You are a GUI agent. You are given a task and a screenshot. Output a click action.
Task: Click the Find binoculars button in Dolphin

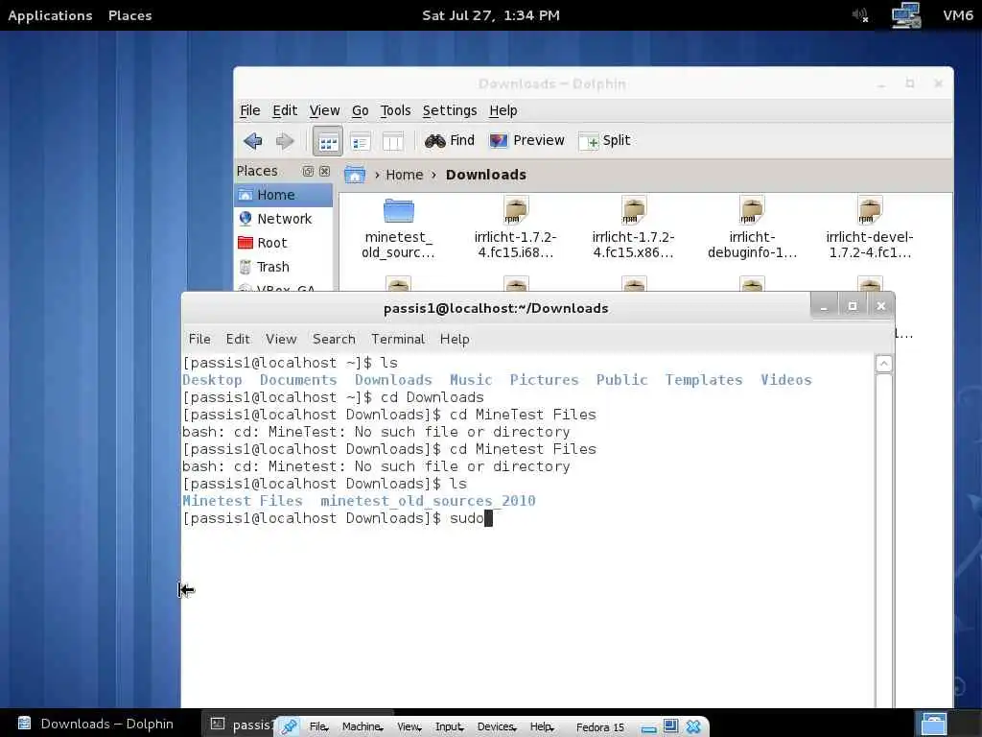(x=449, y=140)
